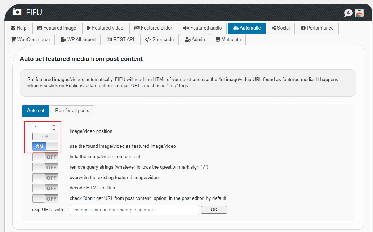Switch to 'Run for all posts' sub-tab
The height and width of the screenshot is (232, 373).
point(72,111)
